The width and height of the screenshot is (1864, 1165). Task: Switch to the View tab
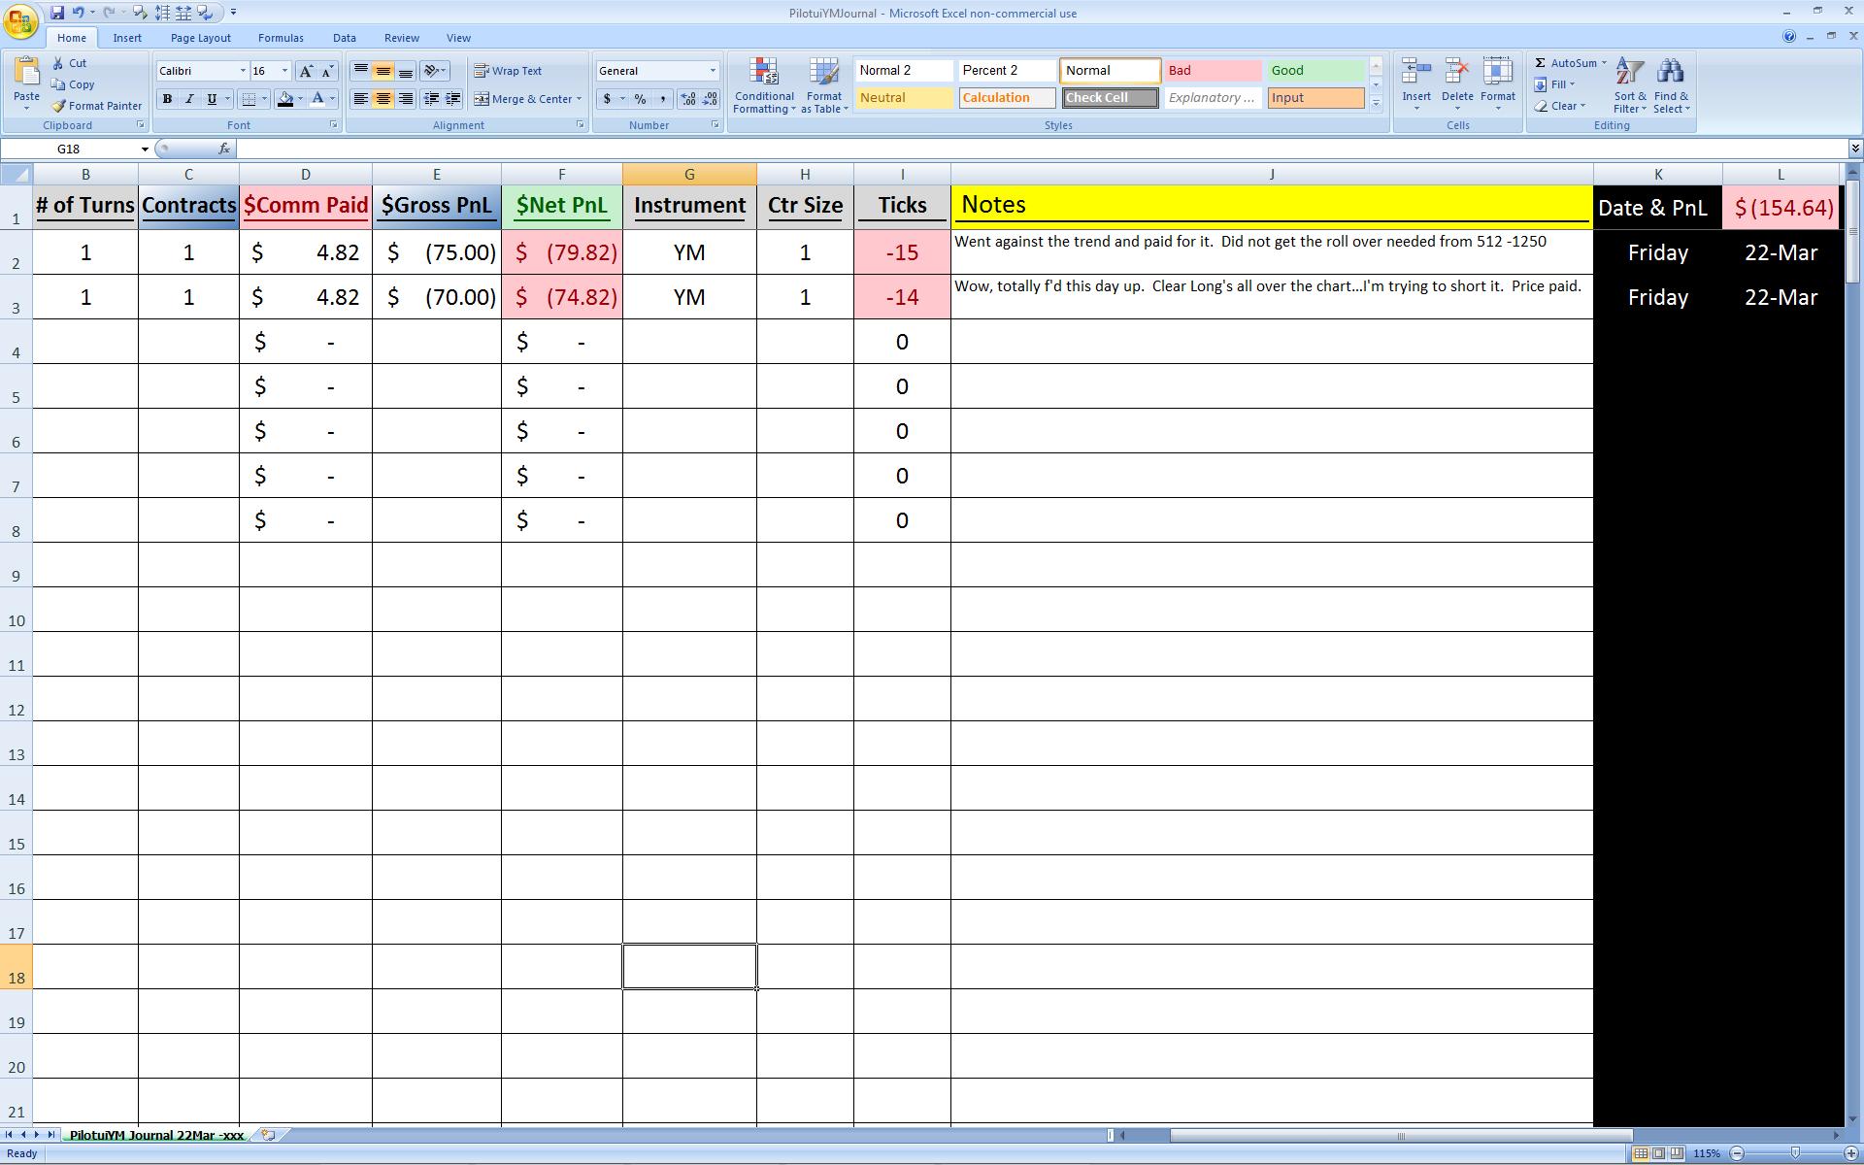click(x=458, y=38)
